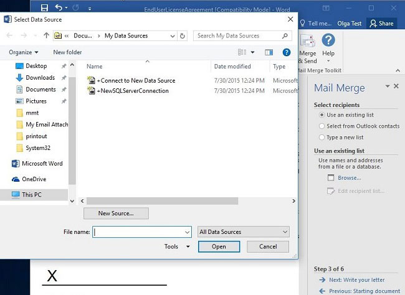Screen dimensions: 405x295
Task: Close the Select Data Source dialog
Action: point(290,19)
